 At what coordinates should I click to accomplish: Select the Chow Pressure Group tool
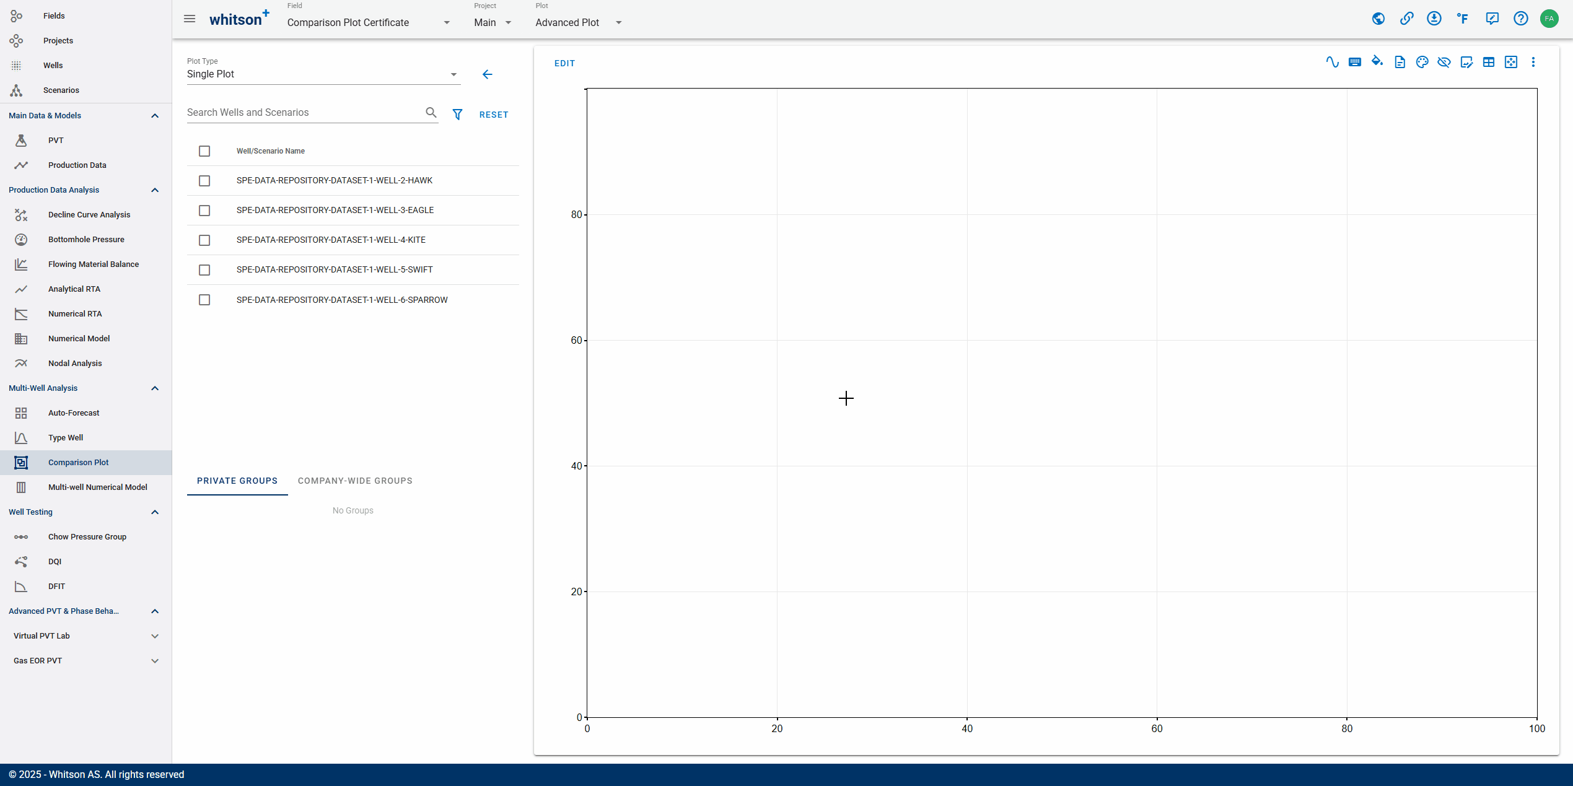click(86, 536)
